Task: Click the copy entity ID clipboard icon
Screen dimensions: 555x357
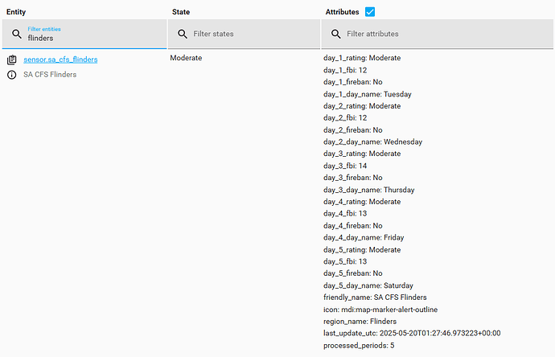Action: (x=12, y=59)
